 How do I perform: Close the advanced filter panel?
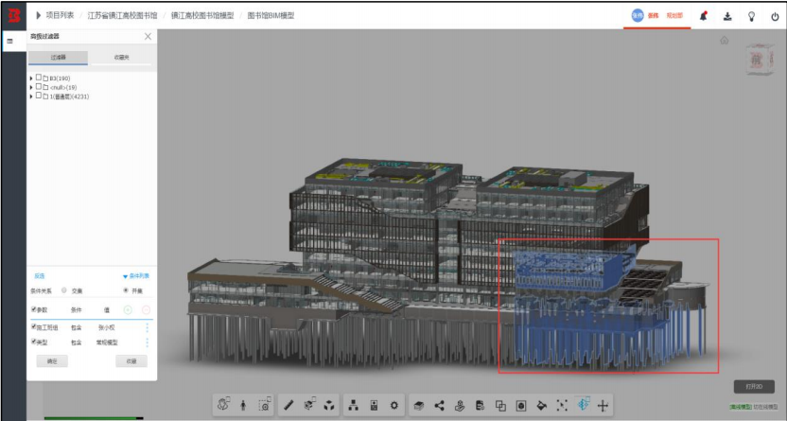click(148, 36)
